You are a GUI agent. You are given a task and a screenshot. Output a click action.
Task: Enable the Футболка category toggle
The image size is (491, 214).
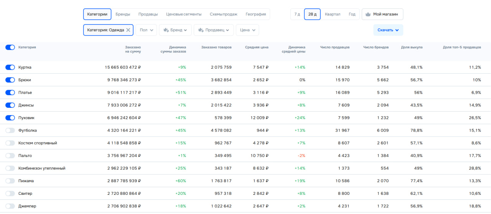tap(10, 131)
